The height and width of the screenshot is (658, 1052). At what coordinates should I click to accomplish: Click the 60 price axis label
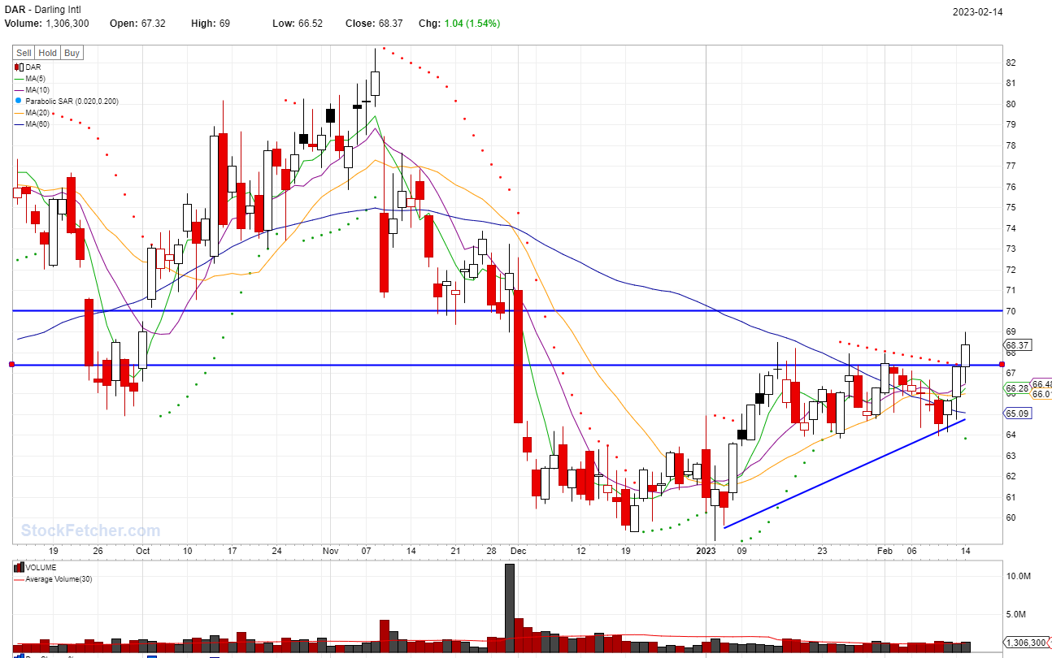[1011, 517]
